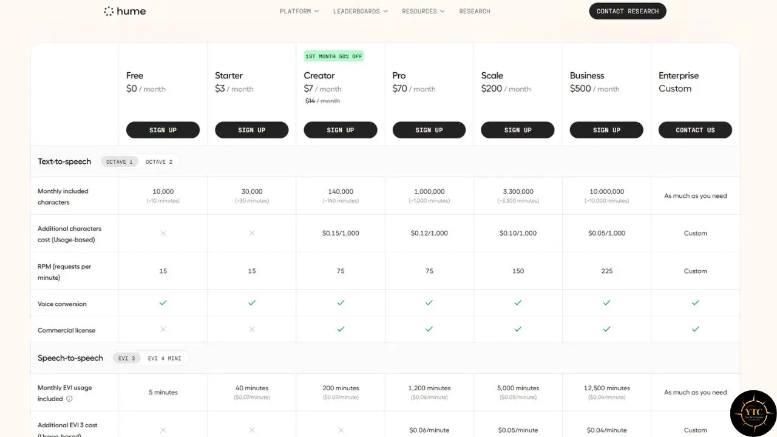Click Contact Us for Enterprise plan
This screenshot has width=777, height=437.
[695, 130]
